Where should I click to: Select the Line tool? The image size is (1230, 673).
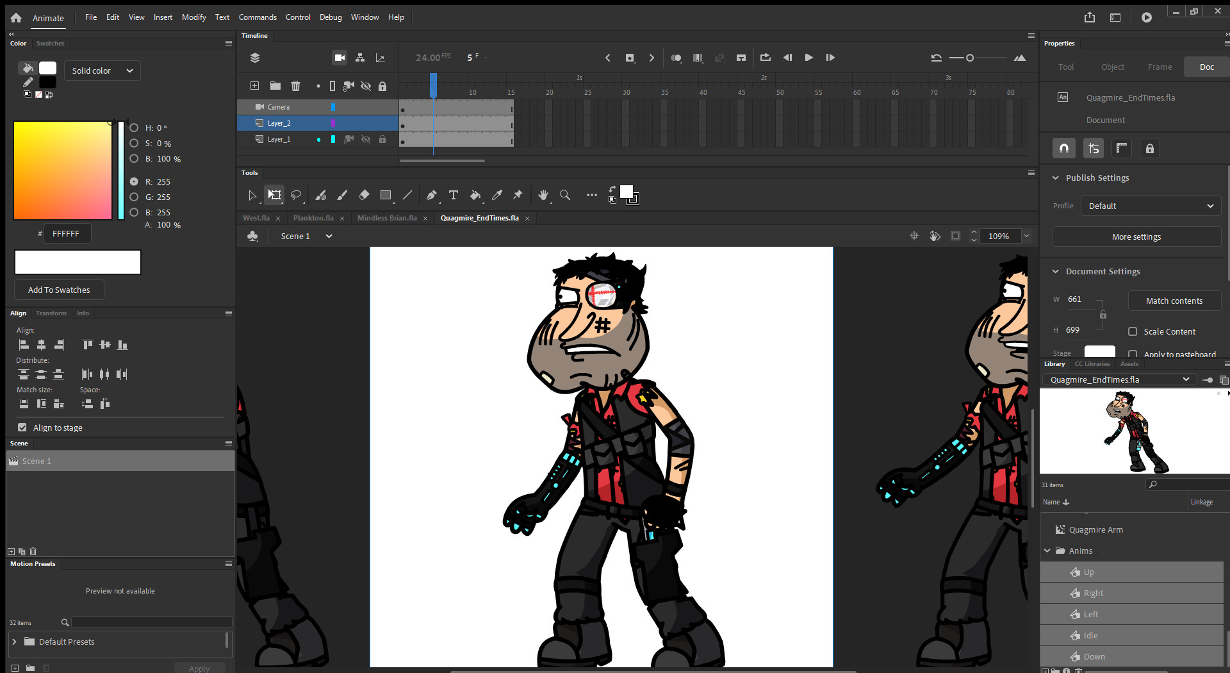[407, 195]
